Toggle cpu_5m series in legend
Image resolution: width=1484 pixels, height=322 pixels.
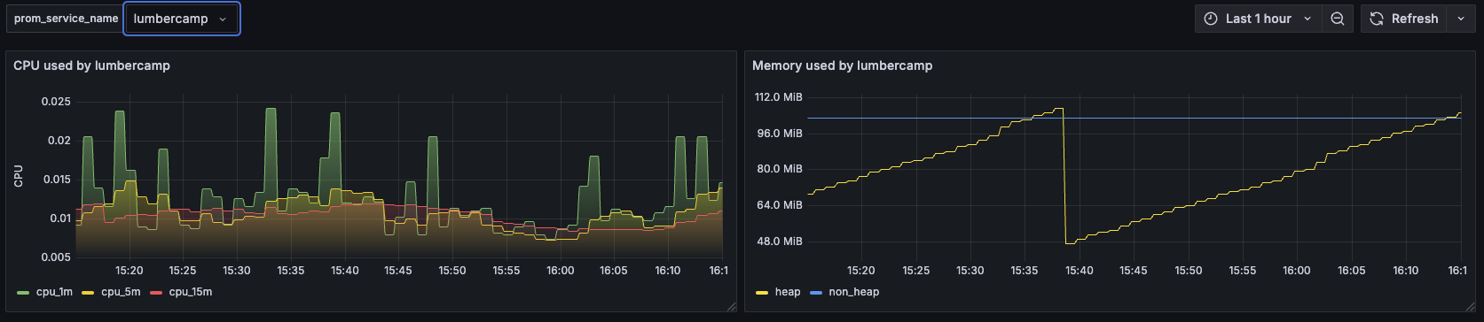pyautogui.click(x=111, y=292)
